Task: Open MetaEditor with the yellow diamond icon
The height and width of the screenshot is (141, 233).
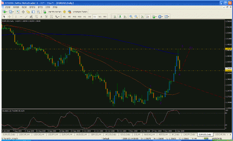Action: pos(64,12)
